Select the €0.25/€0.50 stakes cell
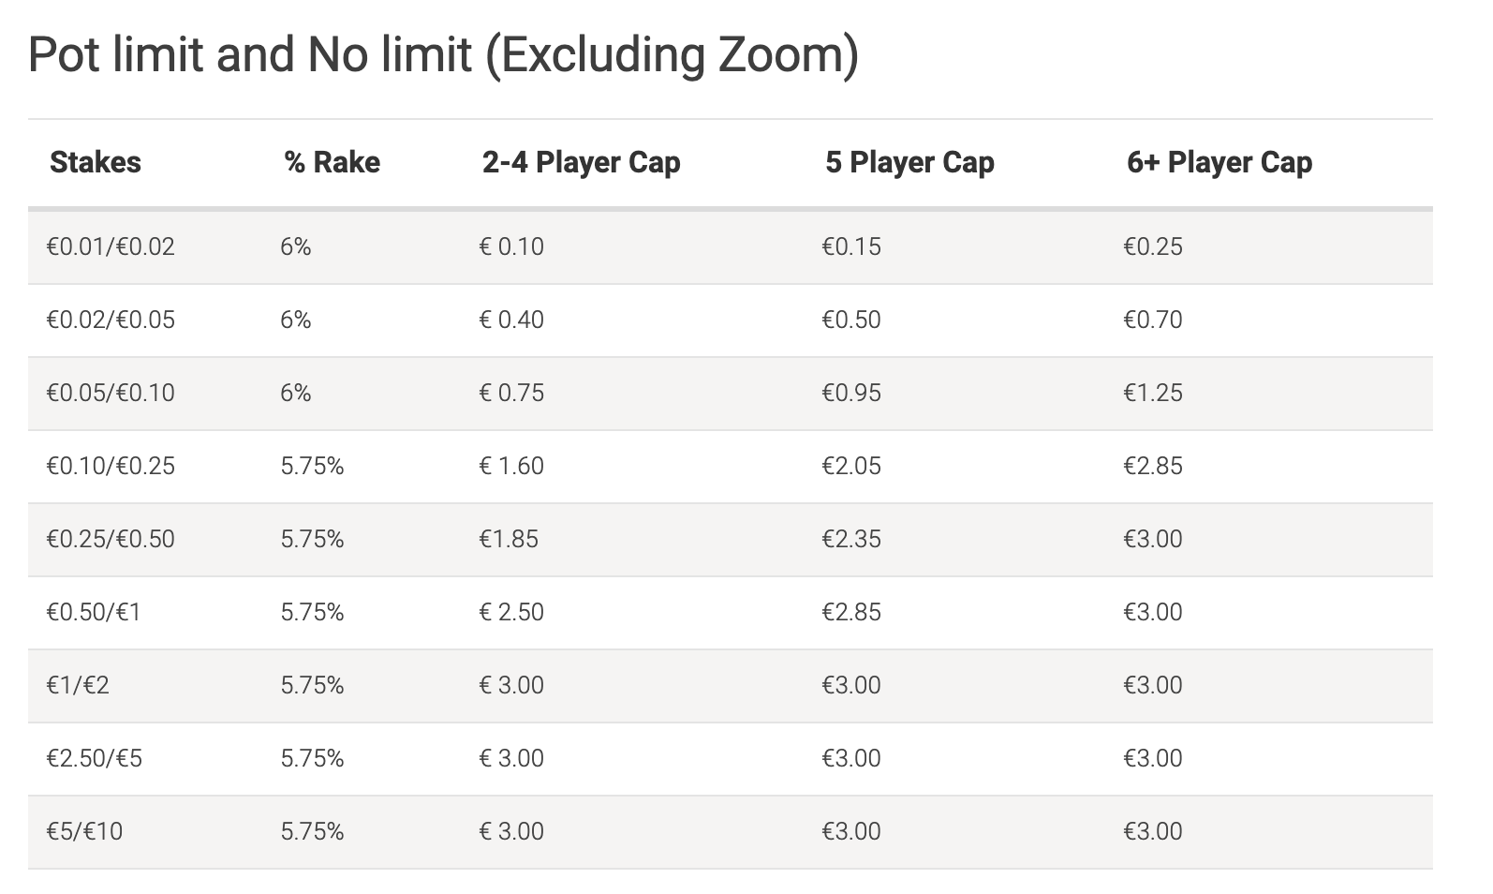 coord(111,539)
